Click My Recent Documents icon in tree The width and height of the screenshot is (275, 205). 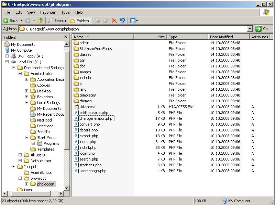pos(33,114)
